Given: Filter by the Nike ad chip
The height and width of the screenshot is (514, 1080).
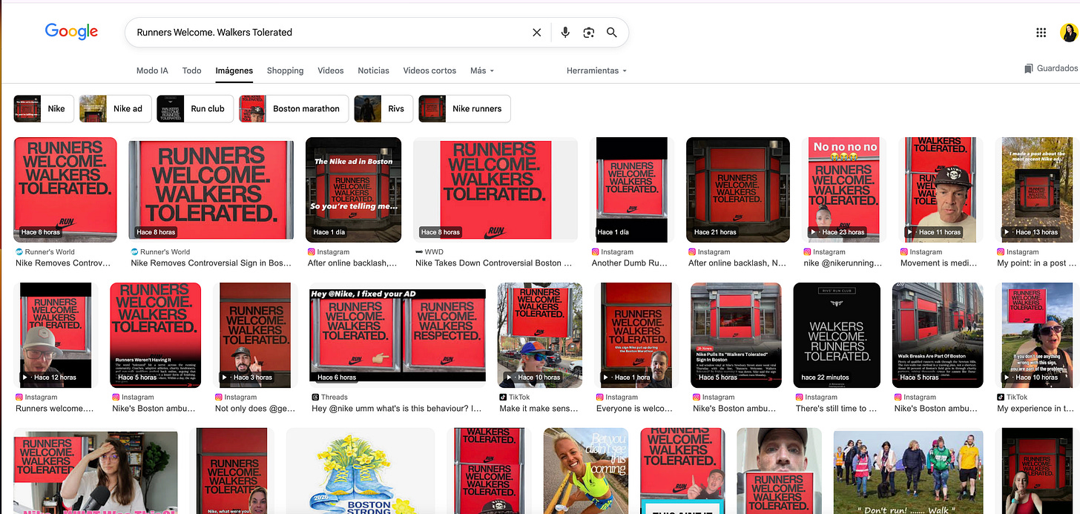Looking at the screenshot, I should tap(114, 108).
